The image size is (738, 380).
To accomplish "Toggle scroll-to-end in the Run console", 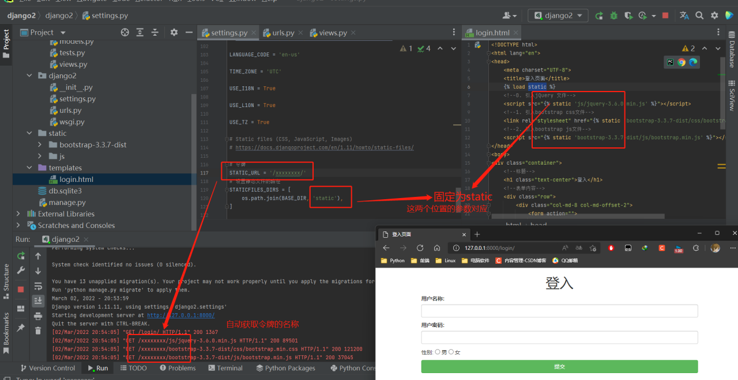I will pos(38,301).
